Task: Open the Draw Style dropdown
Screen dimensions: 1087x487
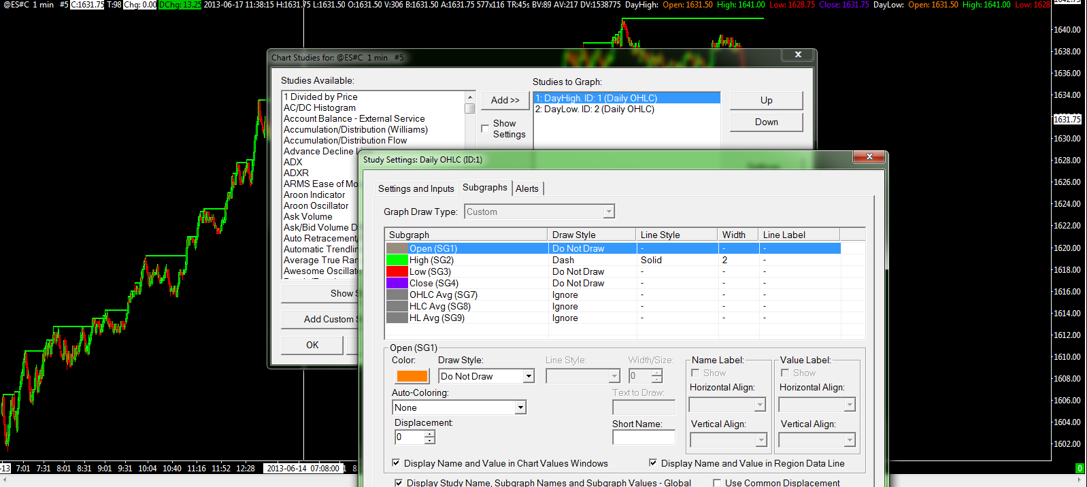Action: 528,376
